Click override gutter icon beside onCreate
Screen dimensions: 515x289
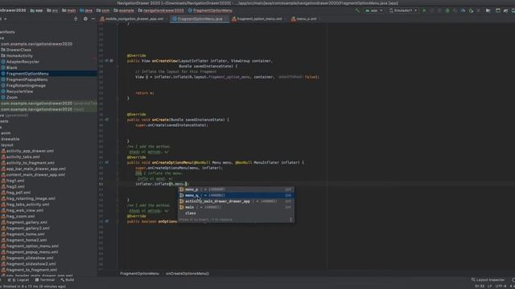107,120
